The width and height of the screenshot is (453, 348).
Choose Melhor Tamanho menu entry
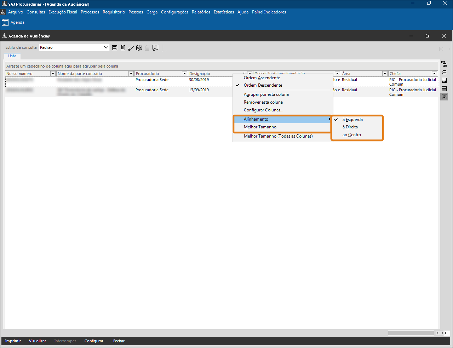pos(260,127)
